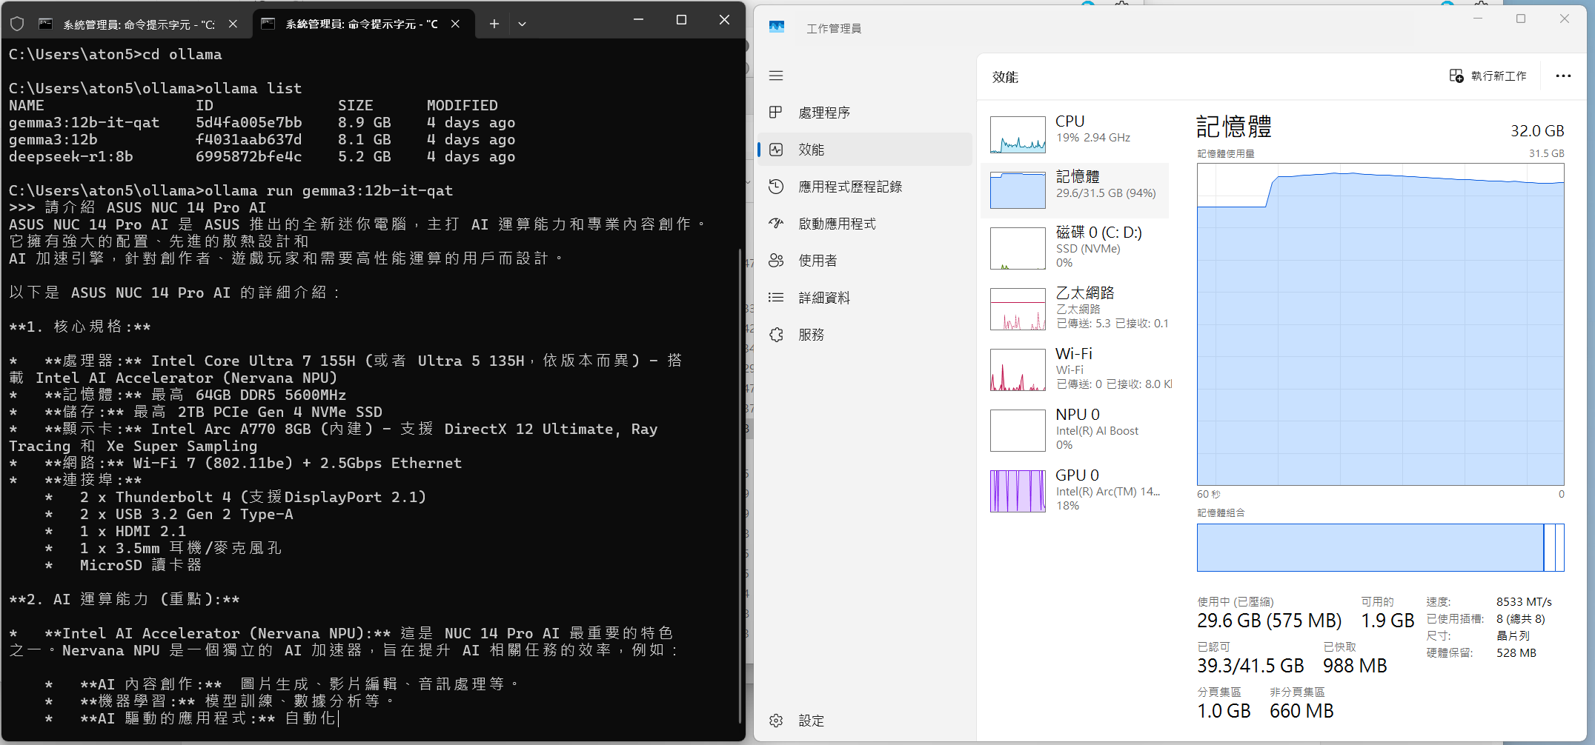Click the 效能 (Performance) icon in sidebar
Image resolution: width=1595 pixels, height=745 pixels.
click(776, 150)
